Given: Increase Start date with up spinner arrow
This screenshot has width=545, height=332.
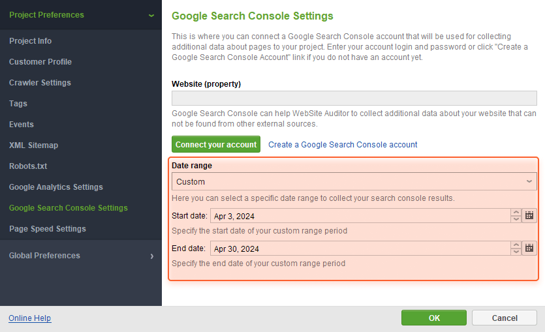Looking at the screenshot, I should point(516,212).
